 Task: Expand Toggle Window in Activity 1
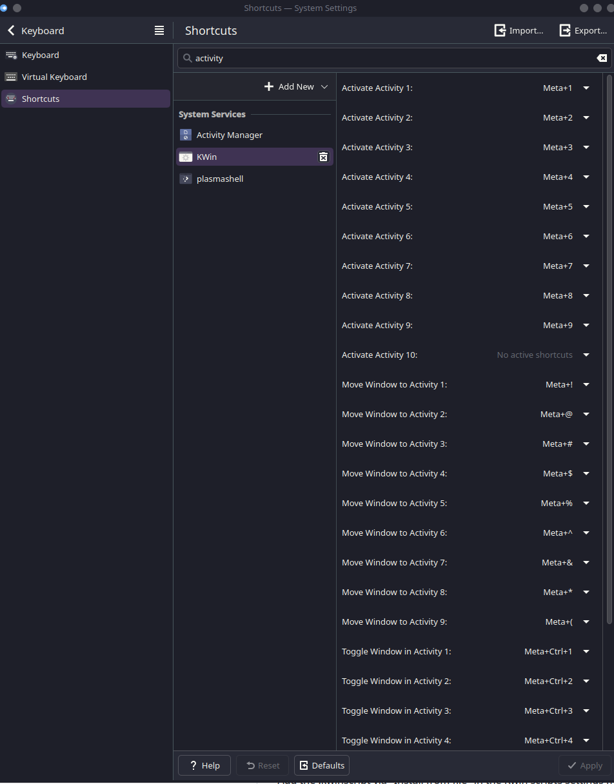[x=586, y=651]
